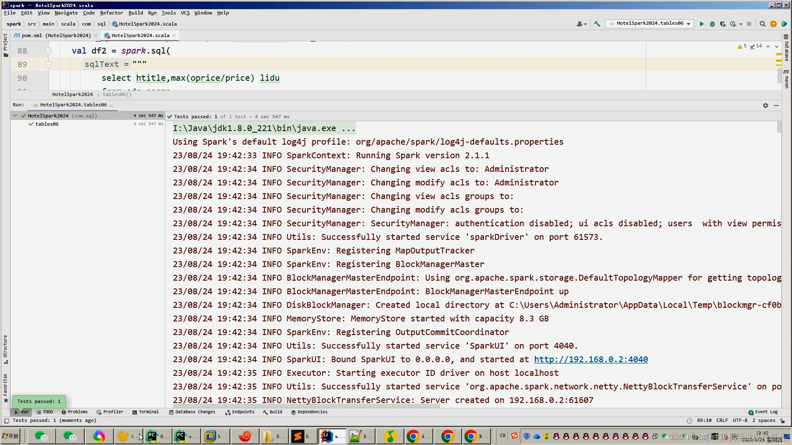792x445 pixels.
Task: Toggle fold marker on line 88
Action: coord(48,51)
